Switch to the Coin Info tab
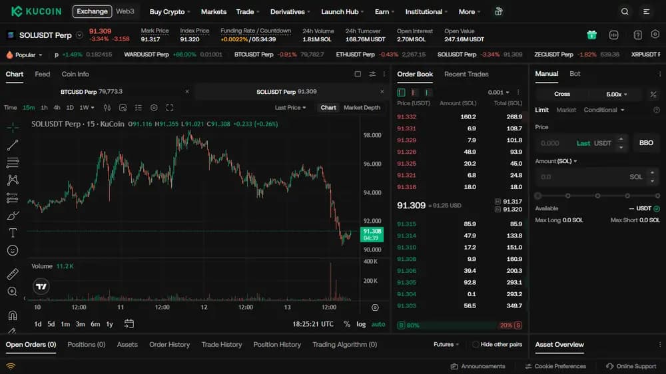The width and height of the screenshot is (666, 374). (75, 75)
